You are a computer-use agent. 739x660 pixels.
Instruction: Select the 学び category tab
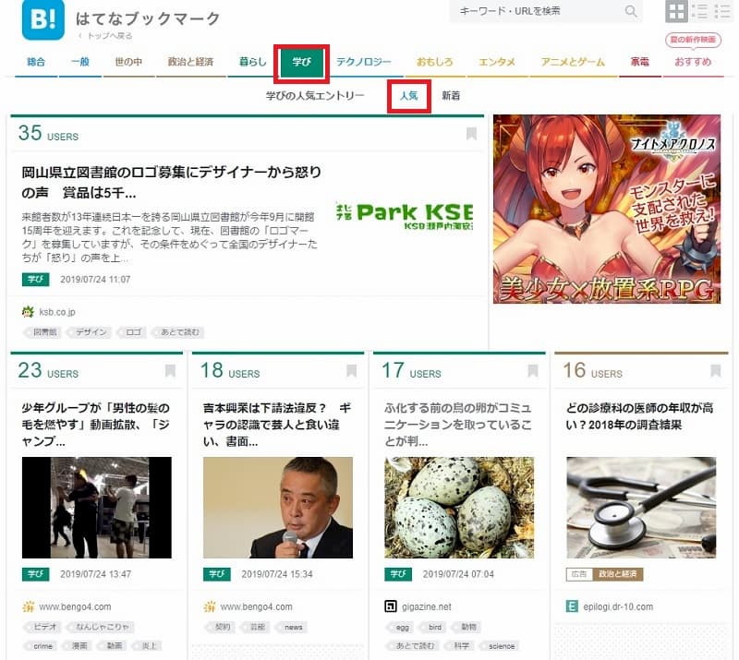[302, 62]
